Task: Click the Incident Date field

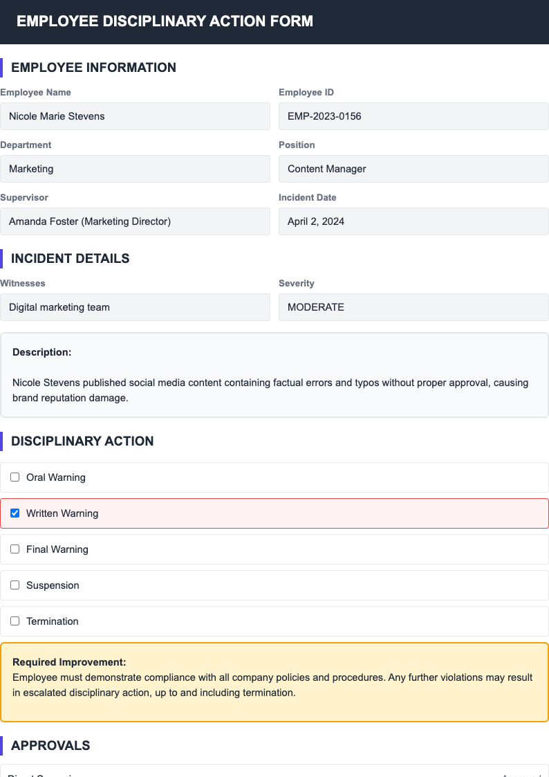Action: click(413, 221)
